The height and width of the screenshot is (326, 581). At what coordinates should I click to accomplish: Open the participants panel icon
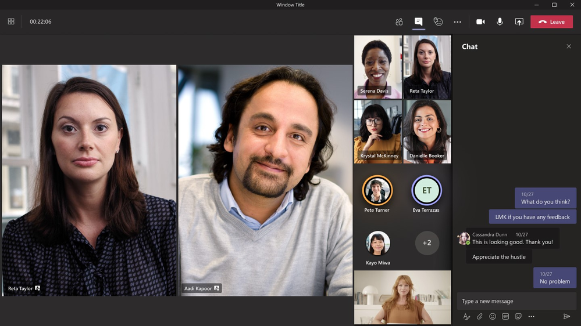pyautogui.click(x=399, y=22)
